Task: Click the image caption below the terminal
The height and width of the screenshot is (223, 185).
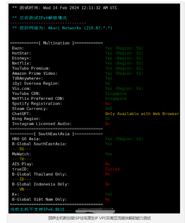Action: [x=99, y=218]
